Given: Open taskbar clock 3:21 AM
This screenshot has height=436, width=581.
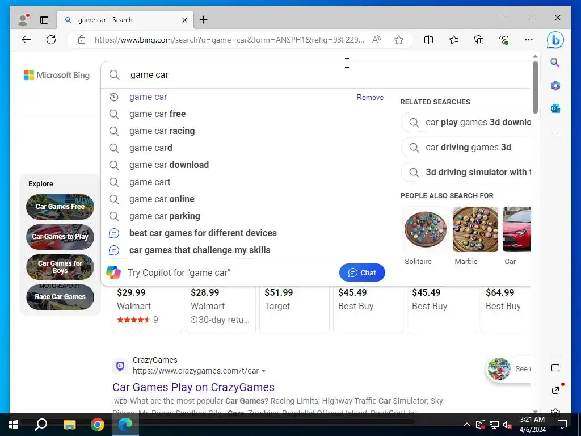Looking at the screenshot, I should pyautogui.click(x=532, y=425).
